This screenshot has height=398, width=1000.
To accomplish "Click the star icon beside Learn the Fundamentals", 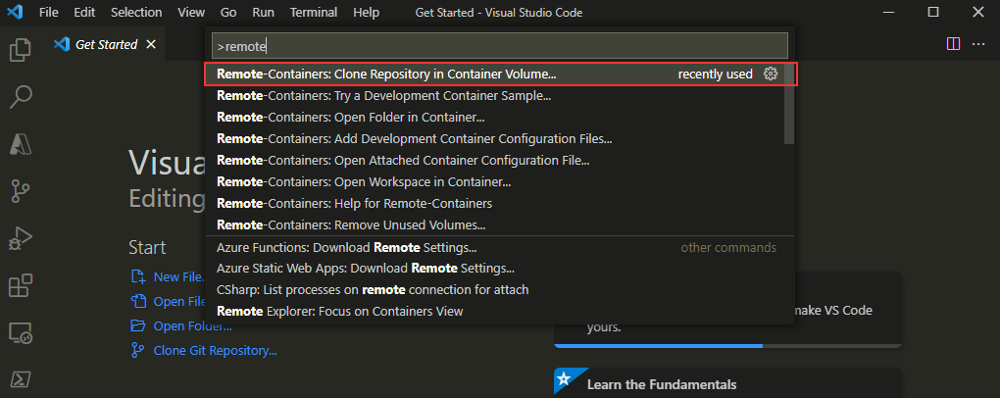I will [x=564, y=378].
